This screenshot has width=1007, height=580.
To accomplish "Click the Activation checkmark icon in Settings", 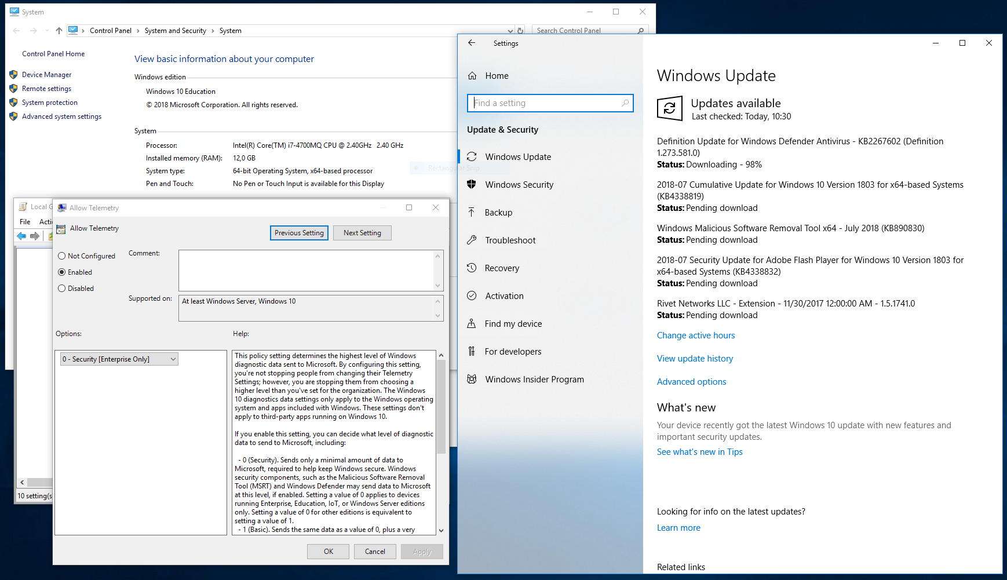I will (472, 296).
